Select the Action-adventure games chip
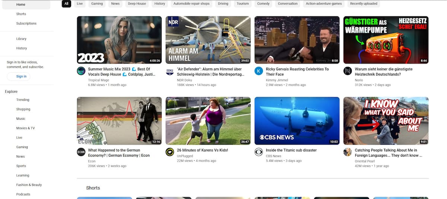This screenshot has height=199, width=447. tap(324, 4)
